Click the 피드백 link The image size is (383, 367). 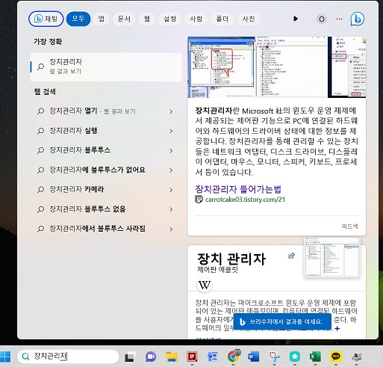coord(349,226)
